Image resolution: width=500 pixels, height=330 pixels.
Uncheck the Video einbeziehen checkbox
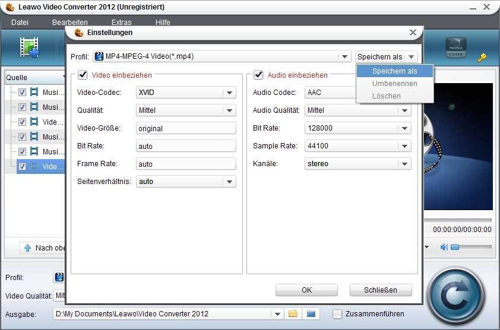83,75
